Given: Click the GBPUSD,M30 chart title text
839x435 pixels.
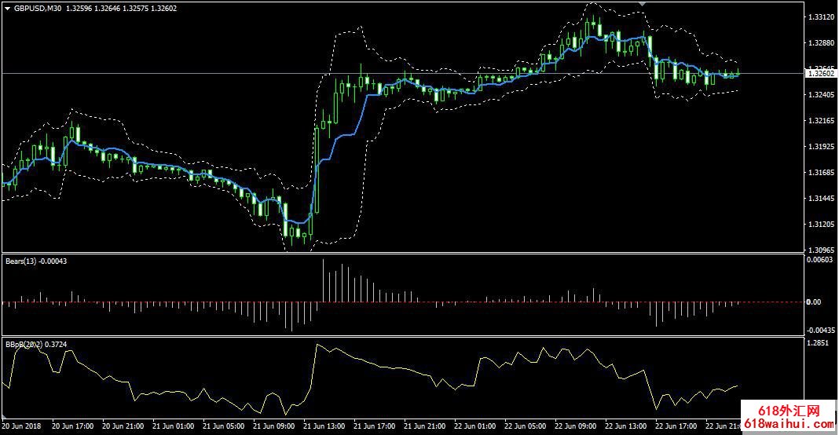Looking at the screenshot, I should pyautogui.click(x=38, y=9).
